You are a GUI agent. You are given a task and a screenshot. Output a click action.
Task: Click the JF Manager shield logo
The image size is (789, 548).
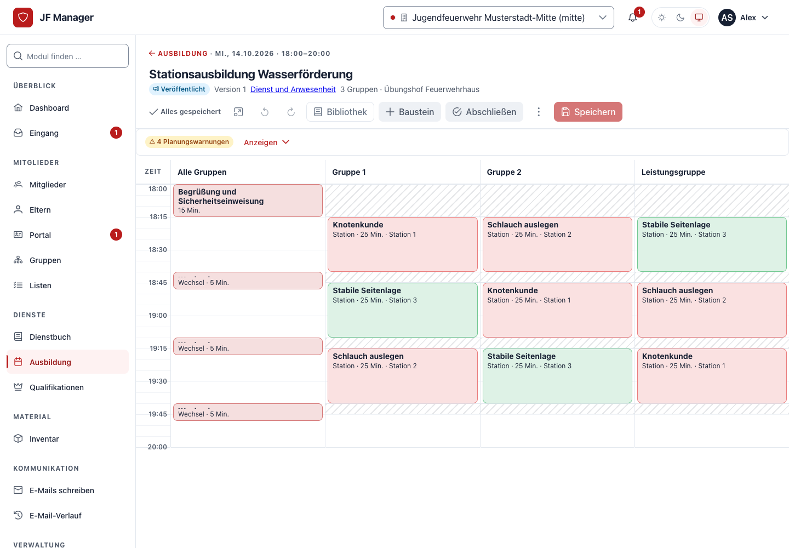coord(23,18)
